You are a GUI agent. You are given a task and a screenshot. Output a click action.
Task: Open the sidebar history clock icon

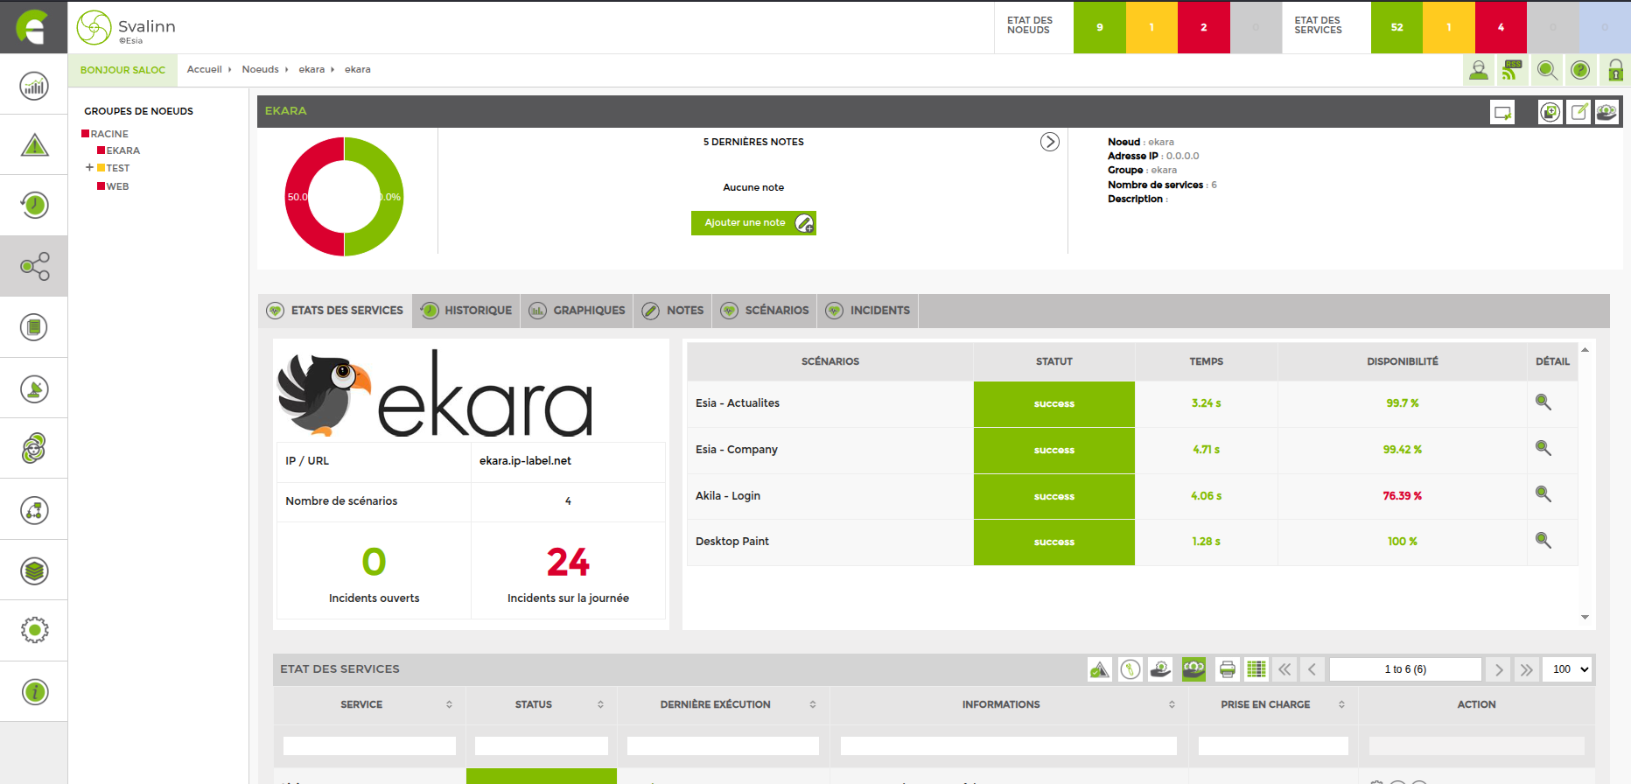(x=34, y=206)
